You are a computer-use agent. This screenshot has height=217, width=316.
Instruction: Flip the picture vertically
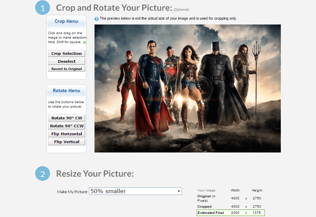pyautogui.click(x=67, y=142)
